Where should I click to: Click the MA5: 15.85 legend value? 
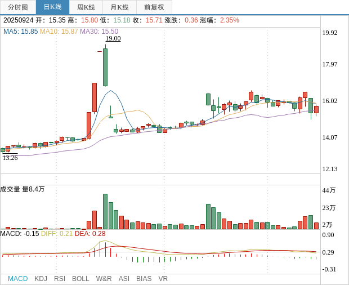click(x=20, y=32)
